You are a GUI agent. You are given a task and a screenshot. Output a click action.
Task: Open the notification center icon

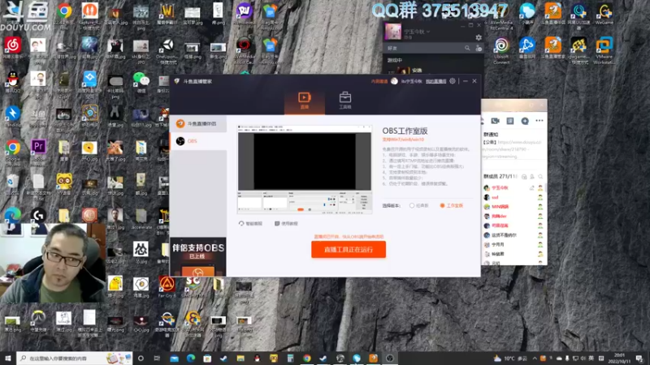[639, 359]
